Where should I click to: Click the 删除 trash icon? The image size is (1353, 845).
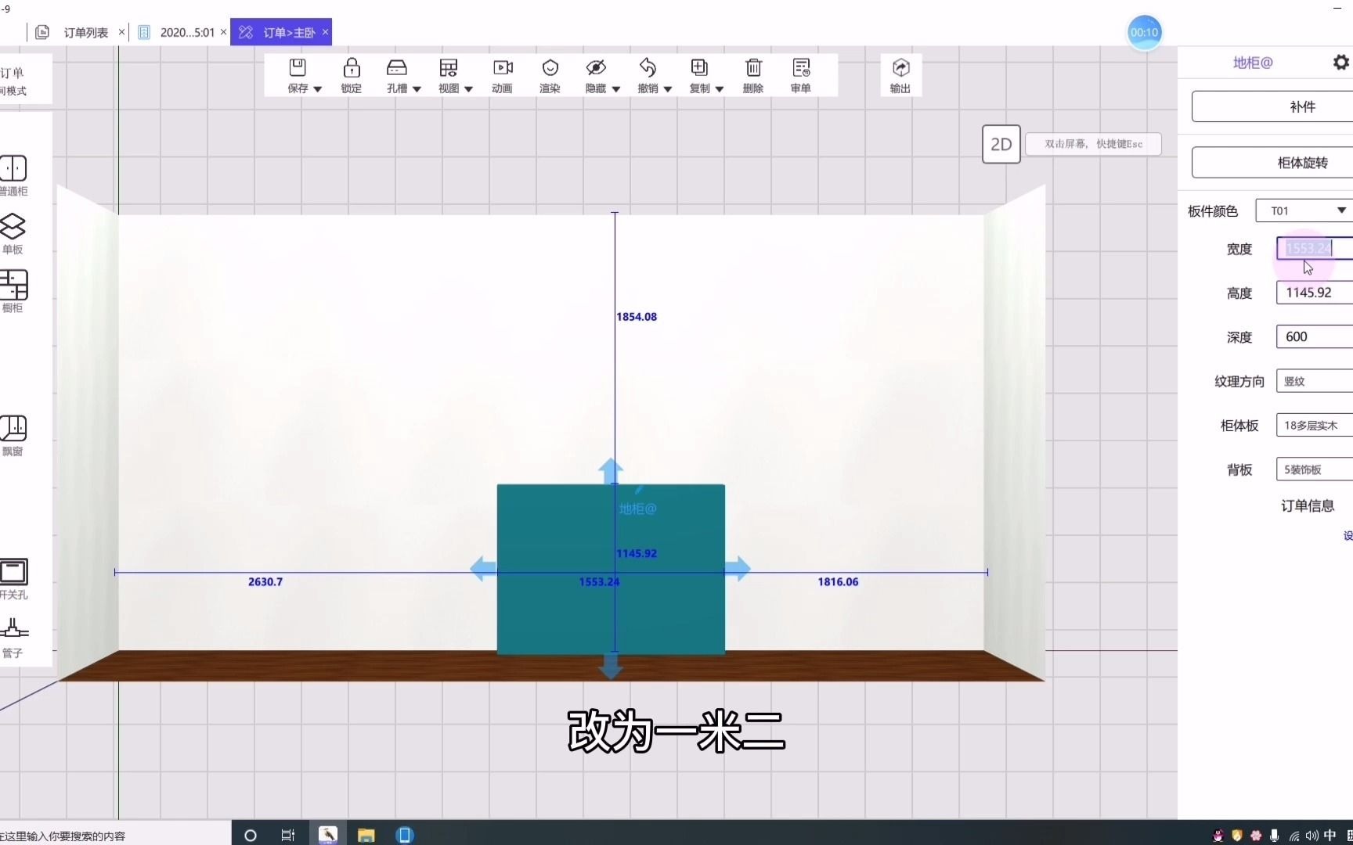tap(753, 67)
